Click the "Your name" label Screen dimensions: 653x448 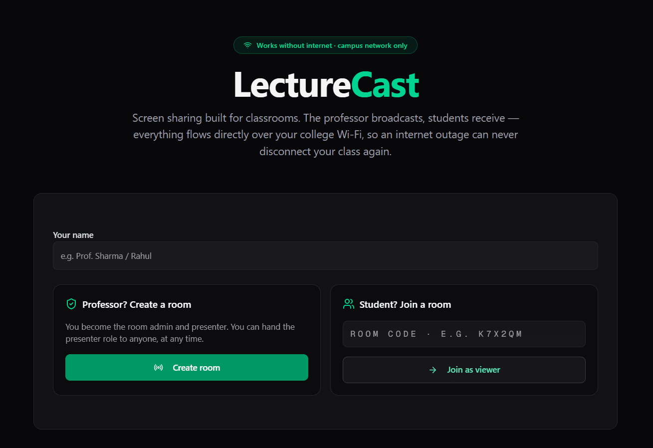pyautogui.click(x=73, y=235)
